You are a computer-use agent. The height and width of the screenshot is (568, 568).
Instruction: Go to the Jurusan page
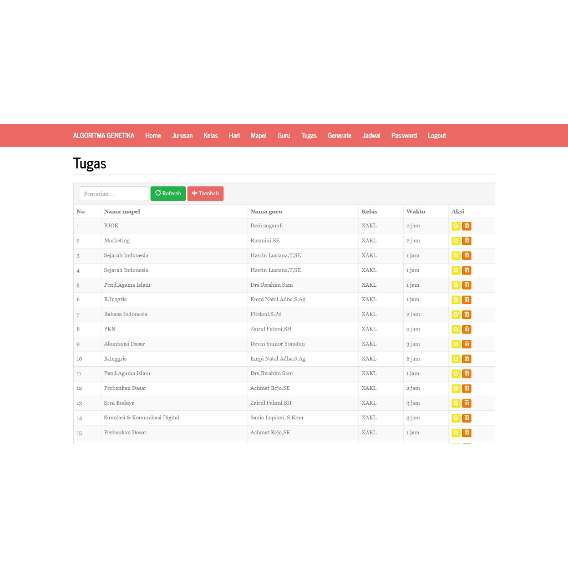[x=182, y=135]
